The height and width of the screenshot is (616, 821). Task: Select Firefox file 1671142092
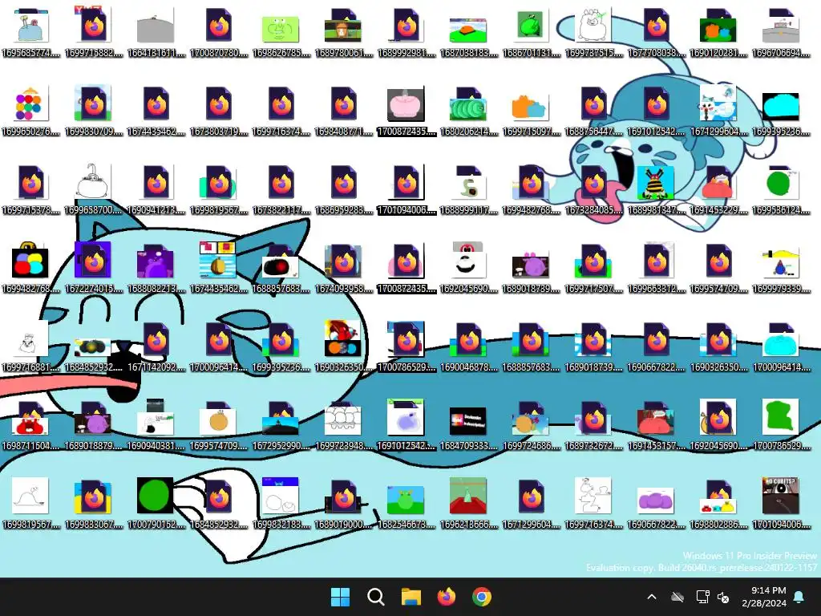click(156, 346)
